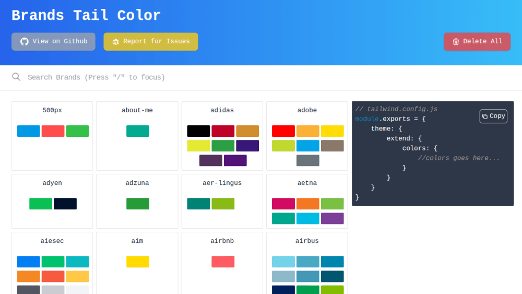Pick the yellow adidas swatch

[198, 146]
